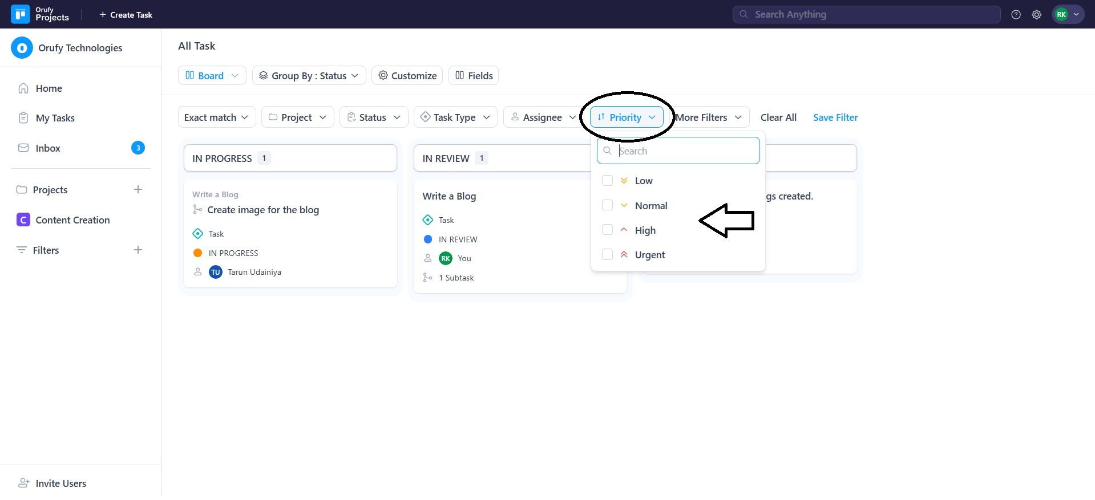Click the Content Creation project icon
Screen dimensions: 1095x500
point(23,220)
